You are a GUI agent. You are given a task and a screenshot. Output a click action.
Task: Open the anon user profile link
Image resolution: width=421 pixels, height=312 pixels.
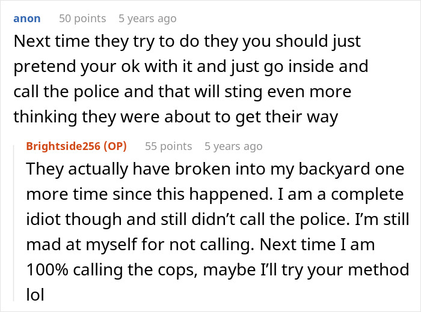point(27,19)
